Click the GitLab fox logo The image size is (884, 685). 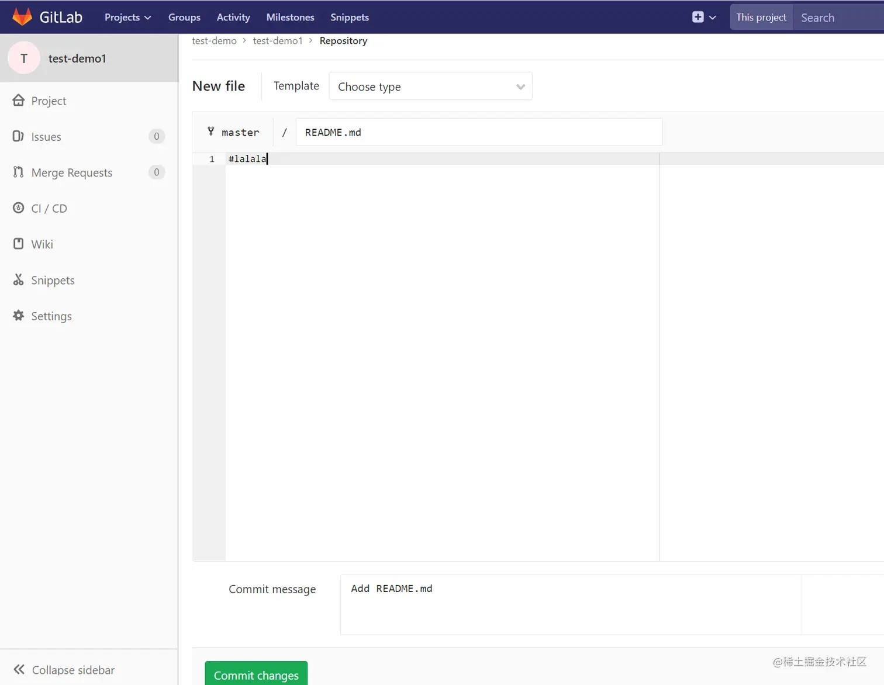tap(22, 17)
